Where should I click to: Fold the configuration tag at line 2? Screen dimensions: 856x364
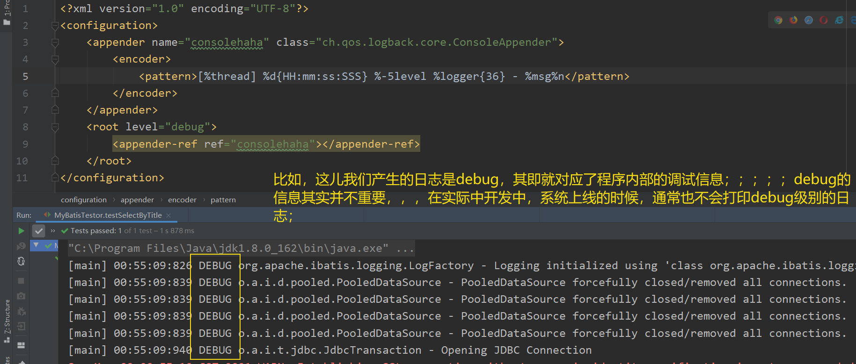tap(55, 26)
